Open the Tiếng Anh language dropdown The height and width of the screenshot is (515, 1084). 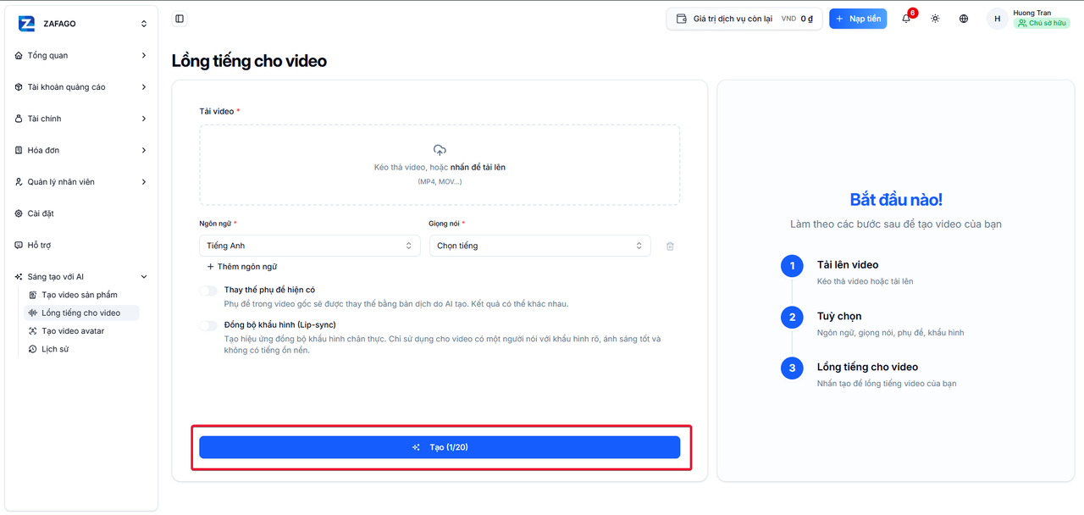pos(310,246)
